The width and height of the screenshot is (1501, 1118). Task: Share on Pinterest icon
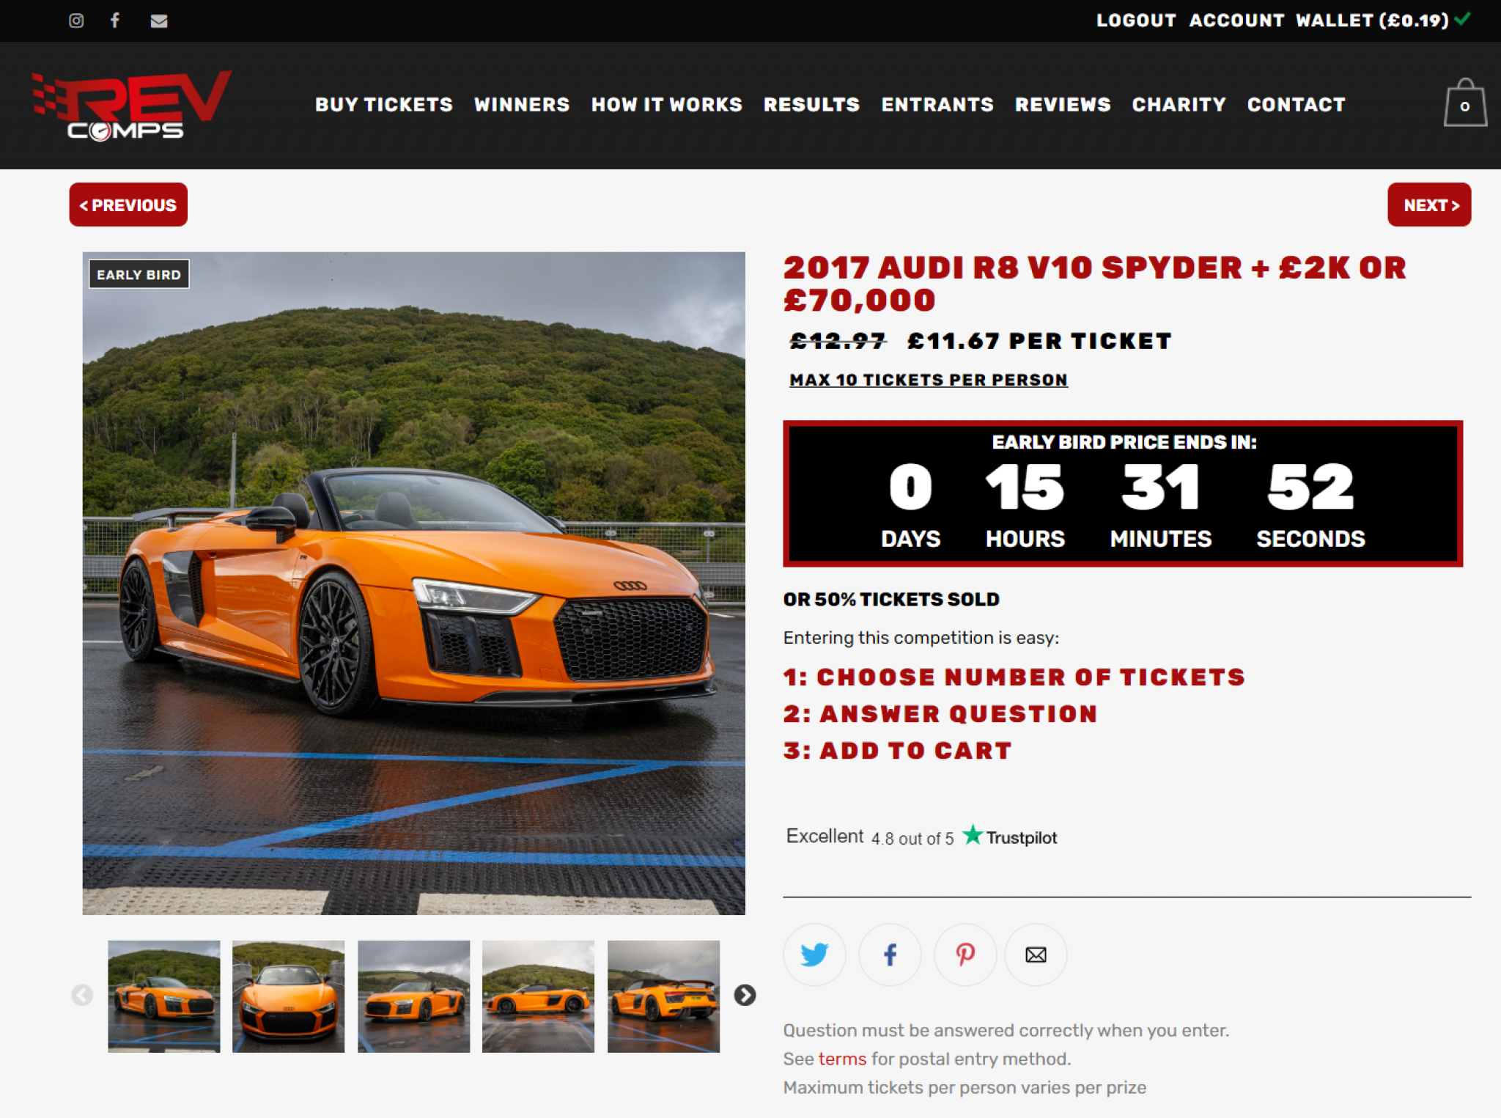[x=965, y=955]
